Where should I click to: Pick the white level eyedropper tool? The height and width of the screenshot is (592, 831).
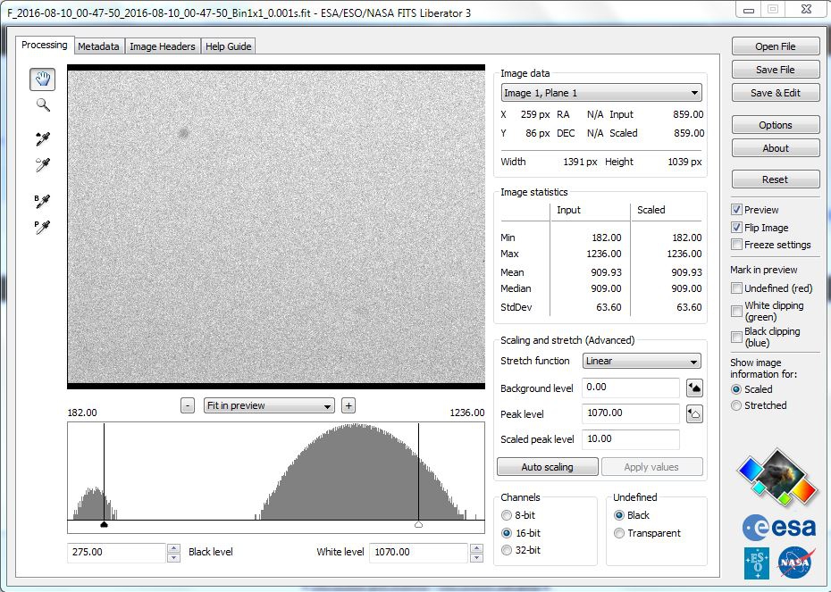point(42,165)
